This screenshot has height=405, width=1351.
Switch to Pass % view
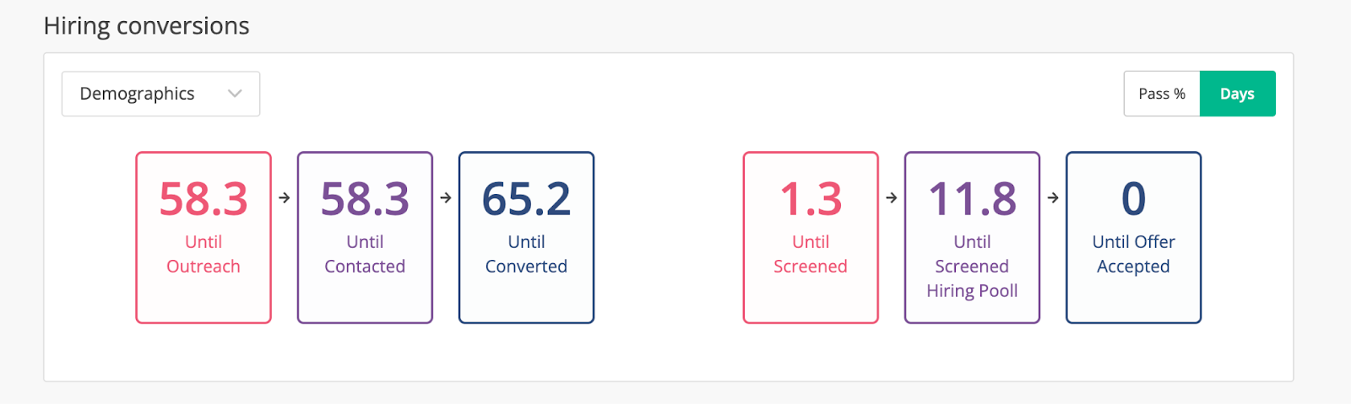(x=1161, y=94)
